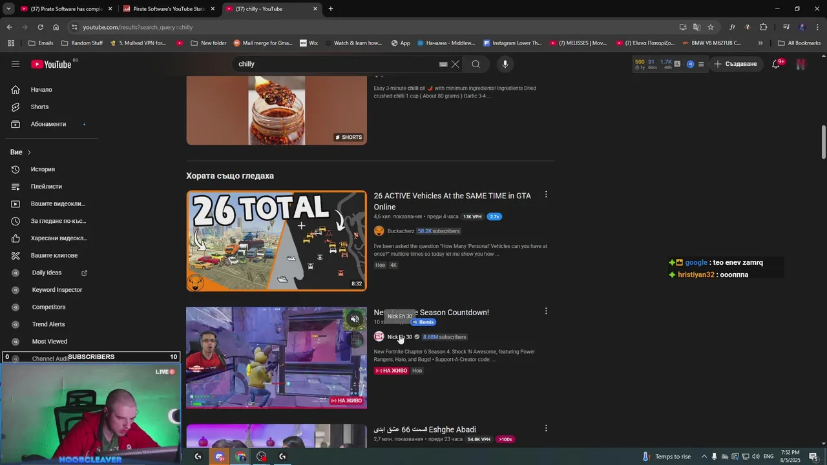Show more bookmarks with the double chevron
Viewport: 827px width, 465px height.
(x=760, y=43)
